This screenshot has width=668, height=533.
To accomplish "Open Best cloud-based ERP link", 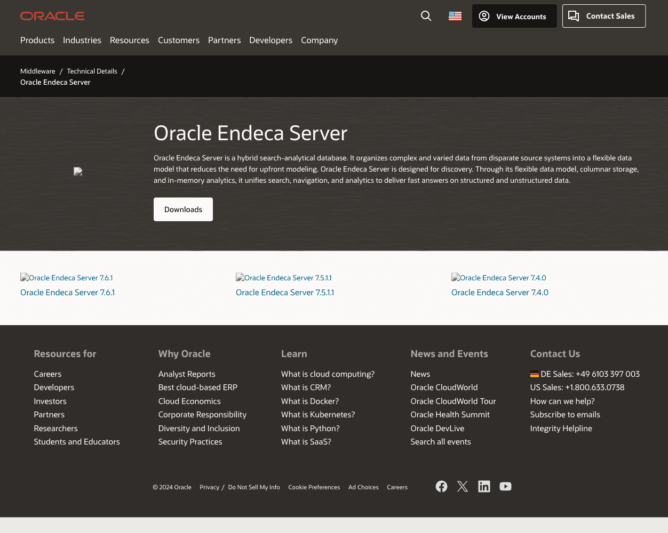I will [x=198, y=387].
